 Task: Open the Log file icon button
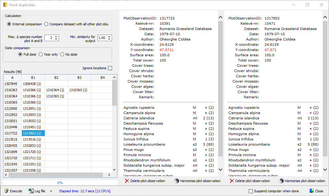click(x=31, y=191)
